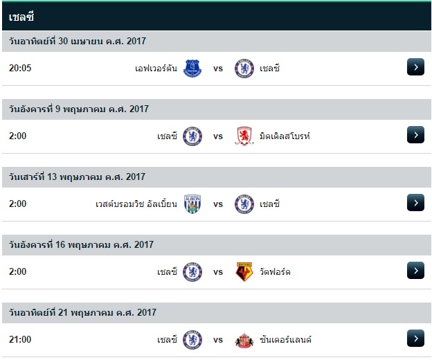Click the Middlesbrough club crest
The width and height of the screenshot is (432, 360).
click(x=244, y=136)
